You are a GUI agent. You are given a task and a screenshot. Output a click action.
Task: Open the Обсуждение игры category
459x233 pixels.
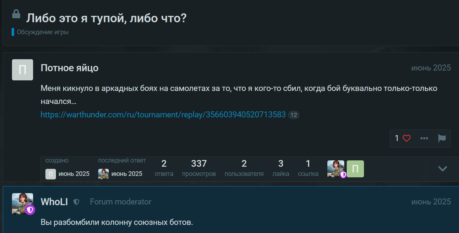43,32
